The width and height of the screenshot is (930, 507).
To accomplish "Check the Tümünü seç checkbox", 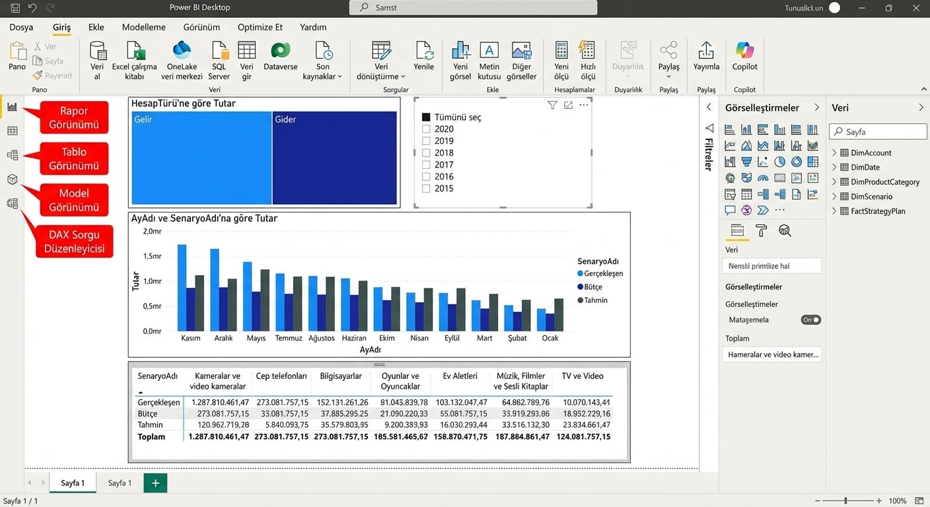I will [426, 117].
